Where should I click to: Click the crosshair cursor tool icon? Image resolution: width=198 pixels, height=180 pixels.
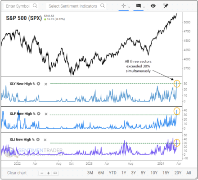[x=123, y=6]
